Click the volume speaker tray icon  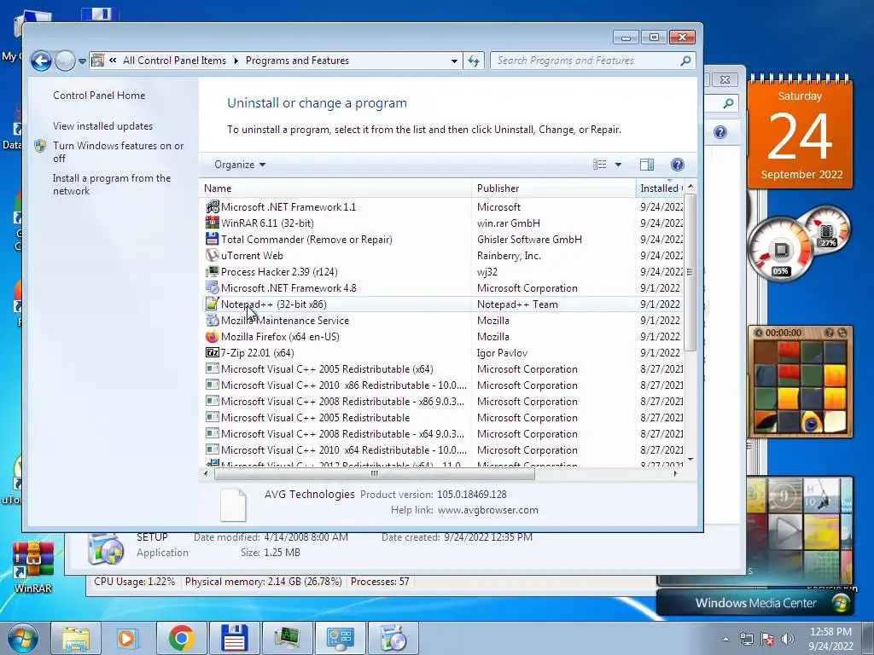pyautogui.click(x=788, y=639)
